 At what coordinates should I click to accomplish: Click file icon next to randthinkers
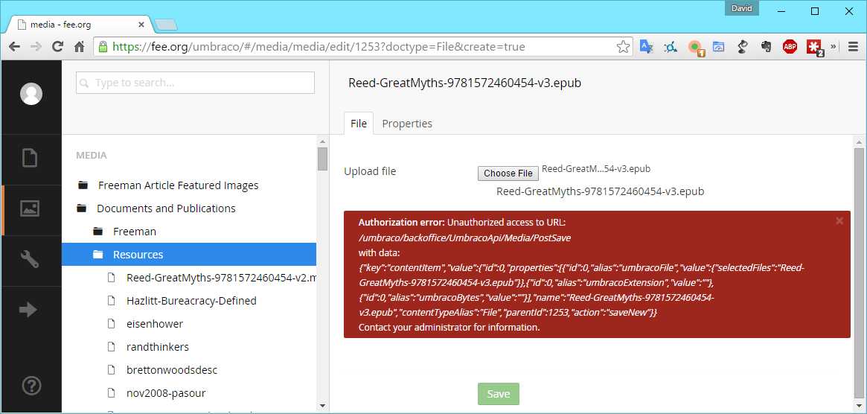[x=111, y=347]
